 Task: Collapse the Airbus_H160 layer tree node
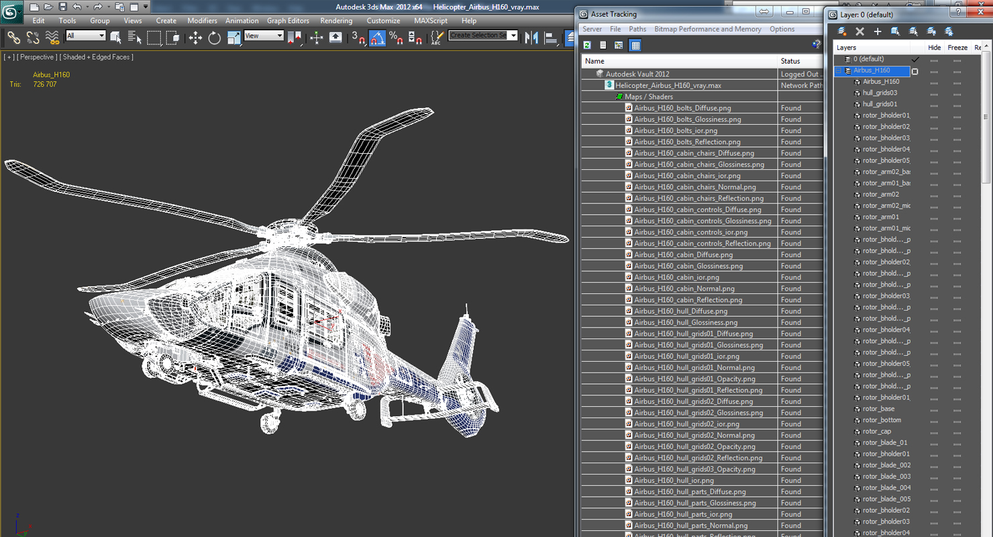[x=839, y=70]
